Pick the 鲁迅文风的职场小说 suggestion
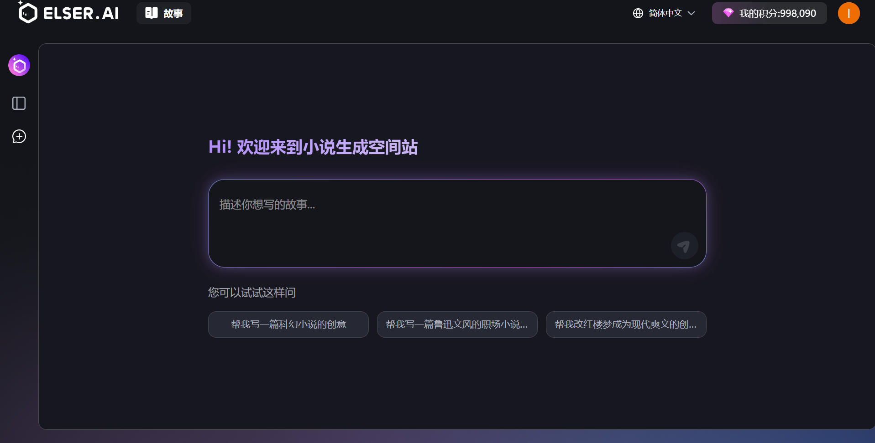Viewport: 875px width, 443px height. (x=457, y=325)
